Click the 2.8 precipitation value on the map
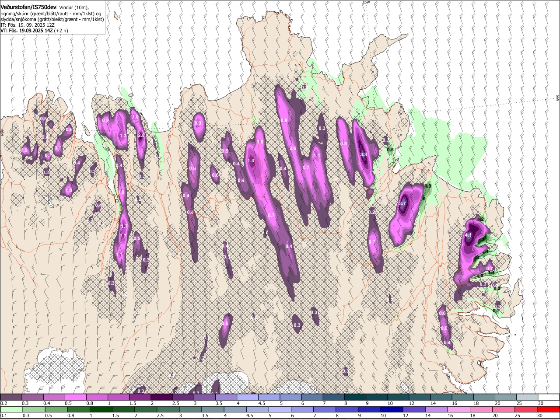Viewport: 560px width, 419px height. click(x=141, y=136)
